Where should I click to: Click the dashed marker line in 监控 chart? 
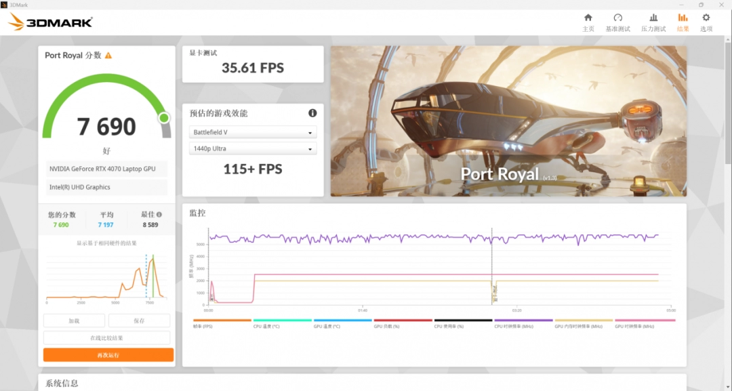point(491,267)
